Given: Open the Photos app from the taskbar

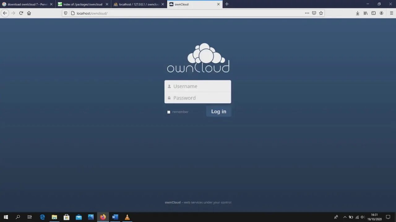Looking at the screenshot, I should (91, 217).
